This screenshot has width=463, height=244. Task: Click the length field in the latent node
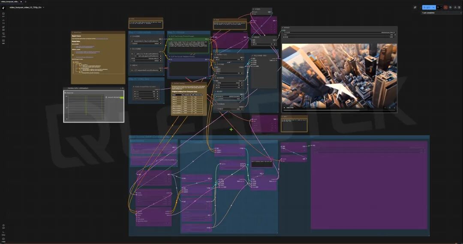(x=146, y=96)
